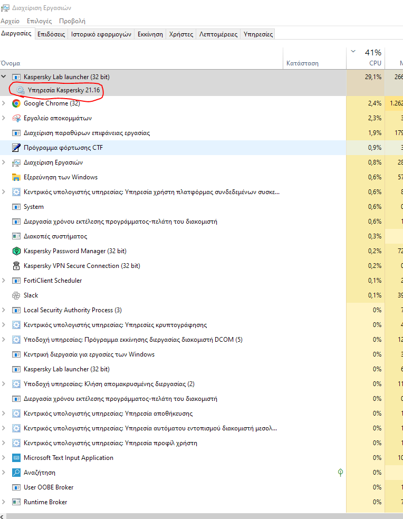Collapse the expanded Kaspersky Lab launcher group

[x=4, y=77]
